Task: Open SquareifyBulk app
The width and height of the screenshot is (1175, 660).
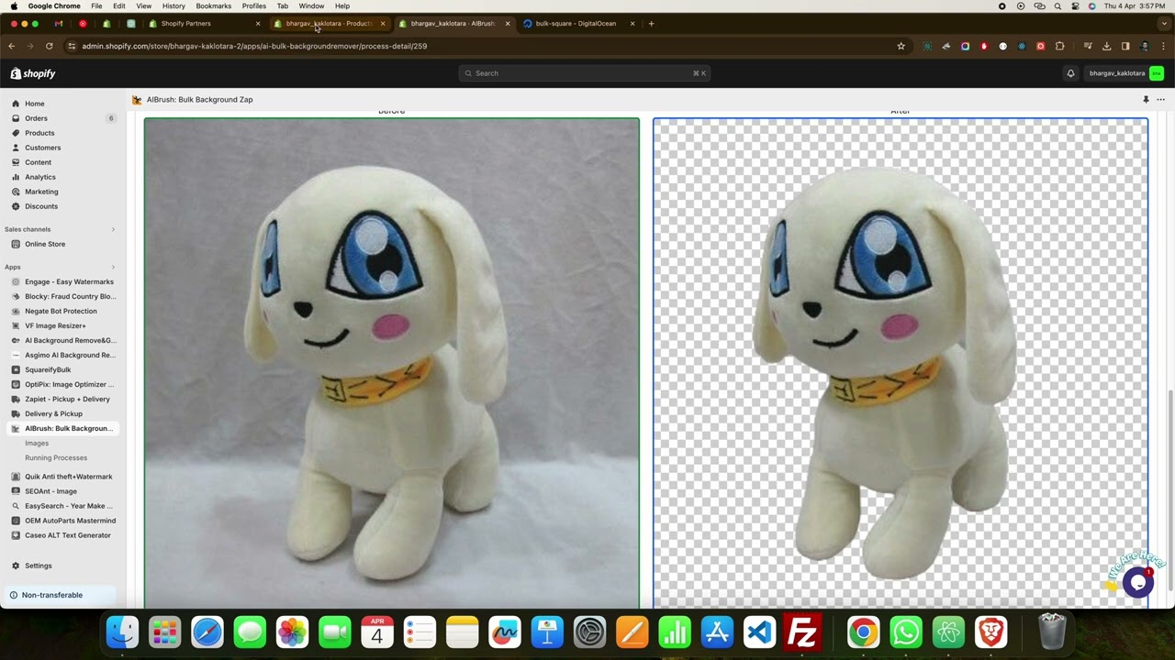Action: click(48, 369)
